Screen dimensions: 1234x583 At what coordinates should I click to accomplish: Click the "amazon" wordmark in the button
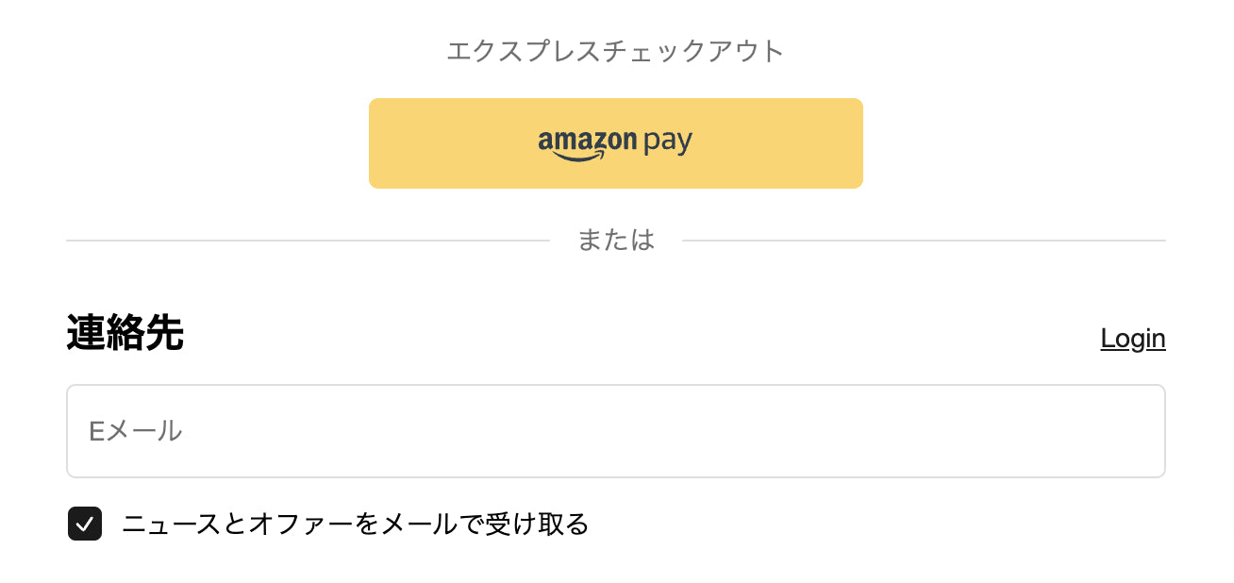click(x=587, y=142)
